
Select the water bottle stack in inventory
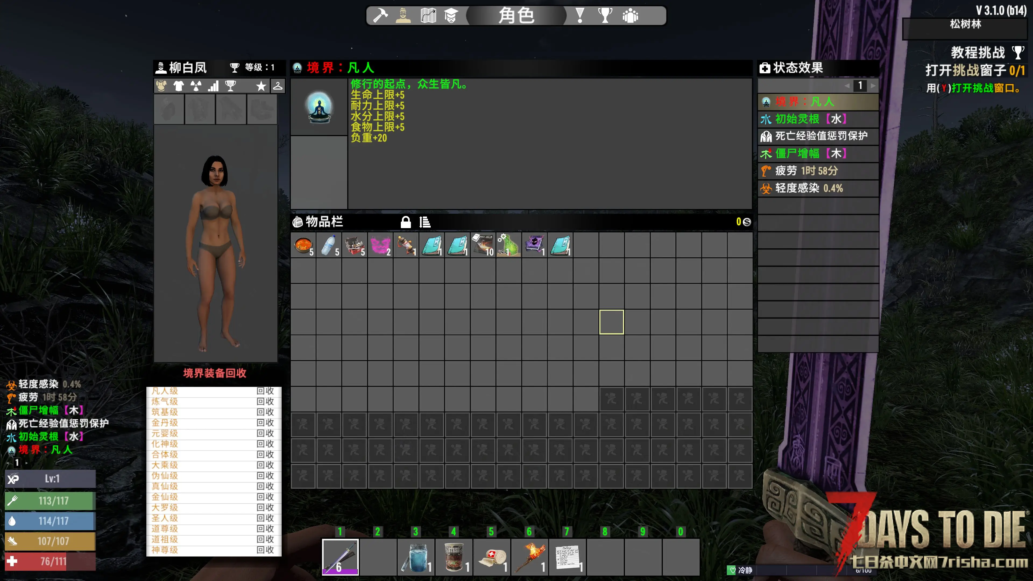pos(329,245)
